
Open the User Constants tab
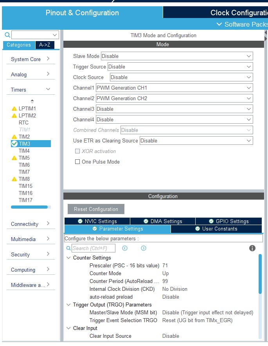coord(216,229)
